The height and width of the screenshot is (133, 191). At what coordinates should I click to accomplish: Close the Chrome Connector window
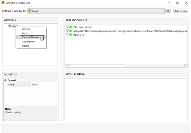(186, 3)
